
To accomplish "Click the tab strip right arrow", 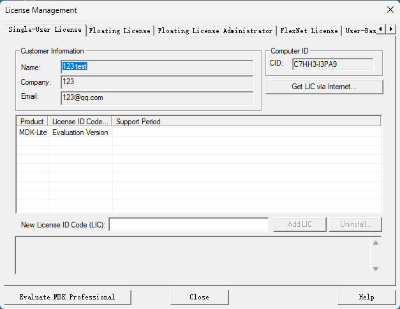I will point(390,29).
